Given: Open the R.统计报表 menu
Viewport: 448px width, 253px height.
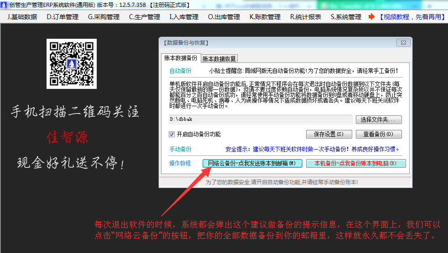Looking at the screenshot, I should click(x=306, y=17).
